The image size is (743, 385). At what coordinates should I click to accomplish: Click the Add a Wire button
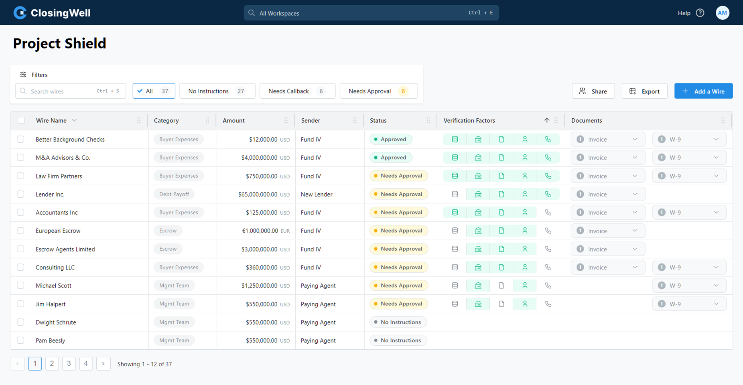click(x=703, y=91)
